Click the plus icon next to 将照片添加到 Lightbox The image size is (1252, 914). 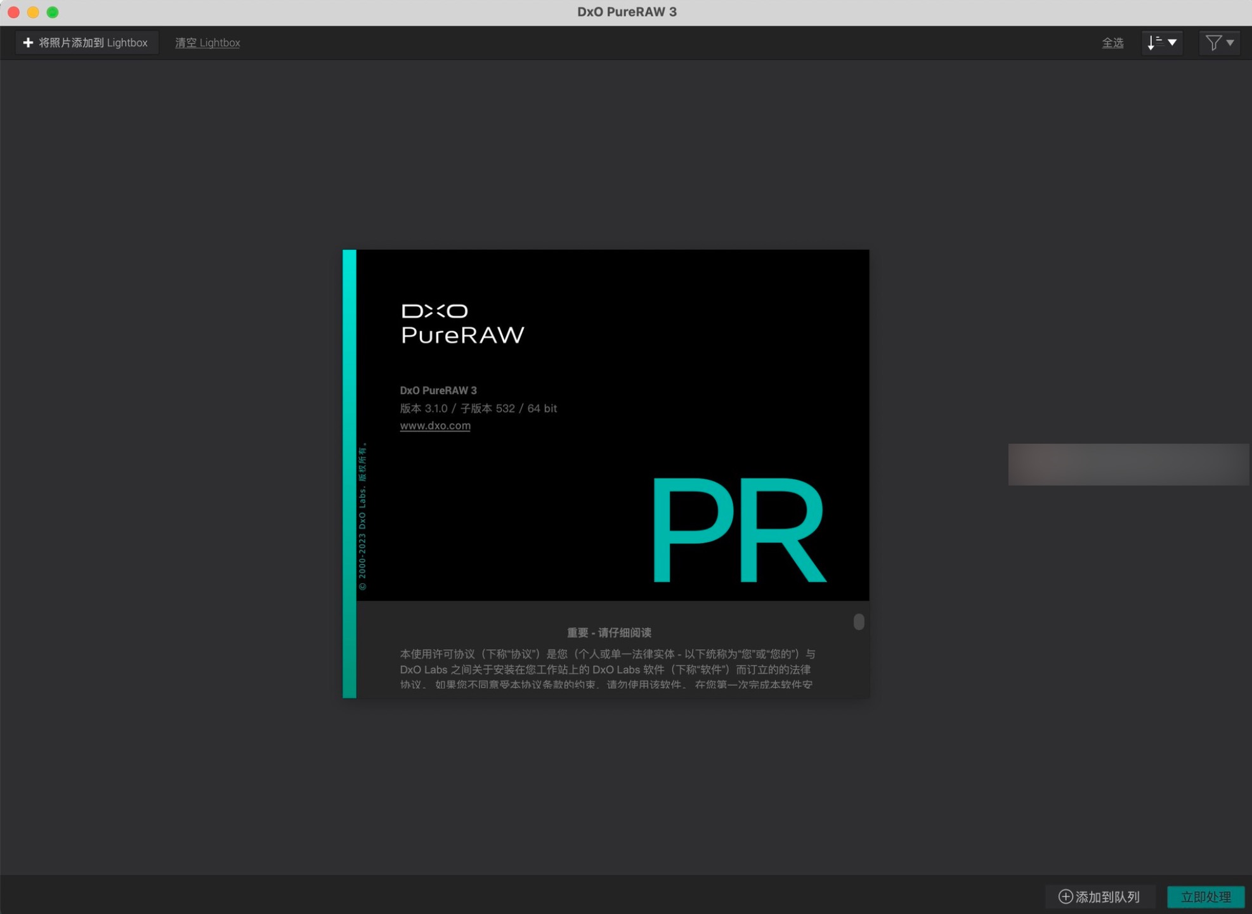[x=27, y=42]
